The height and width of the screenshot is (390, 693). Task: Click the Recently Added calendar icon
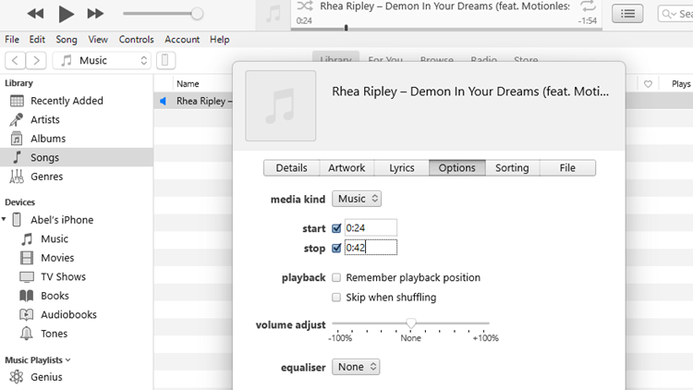coord(17,101)
